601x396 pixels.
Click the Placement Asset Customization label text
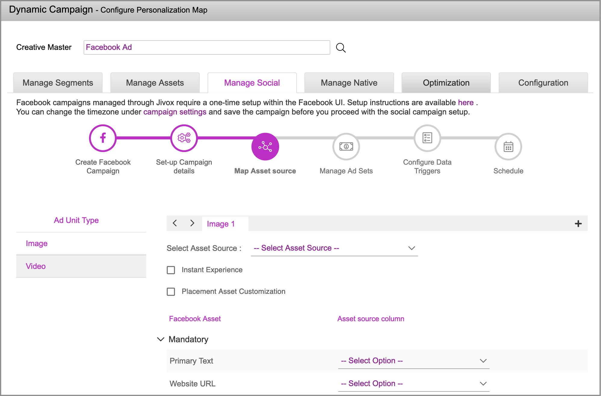(x=233, y=291)
